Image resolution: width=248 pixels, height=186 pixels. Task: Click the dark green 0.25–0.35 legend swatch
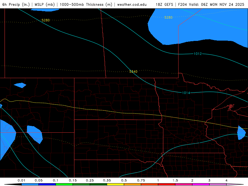pos(98,184)
